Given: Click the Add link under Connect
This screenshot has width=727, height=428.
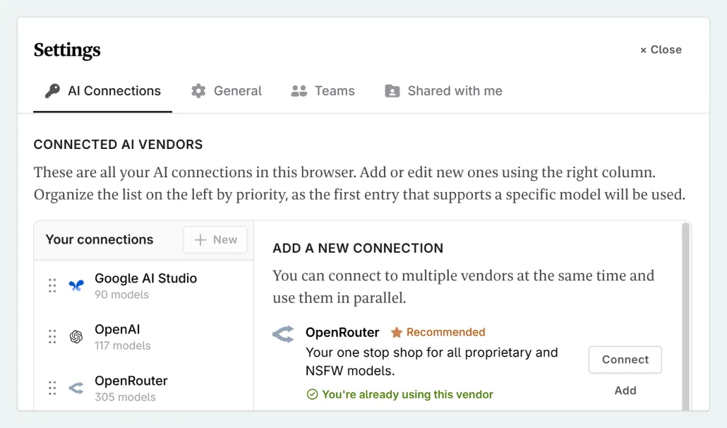Looking at the screenshot, I should pos(625,391).
